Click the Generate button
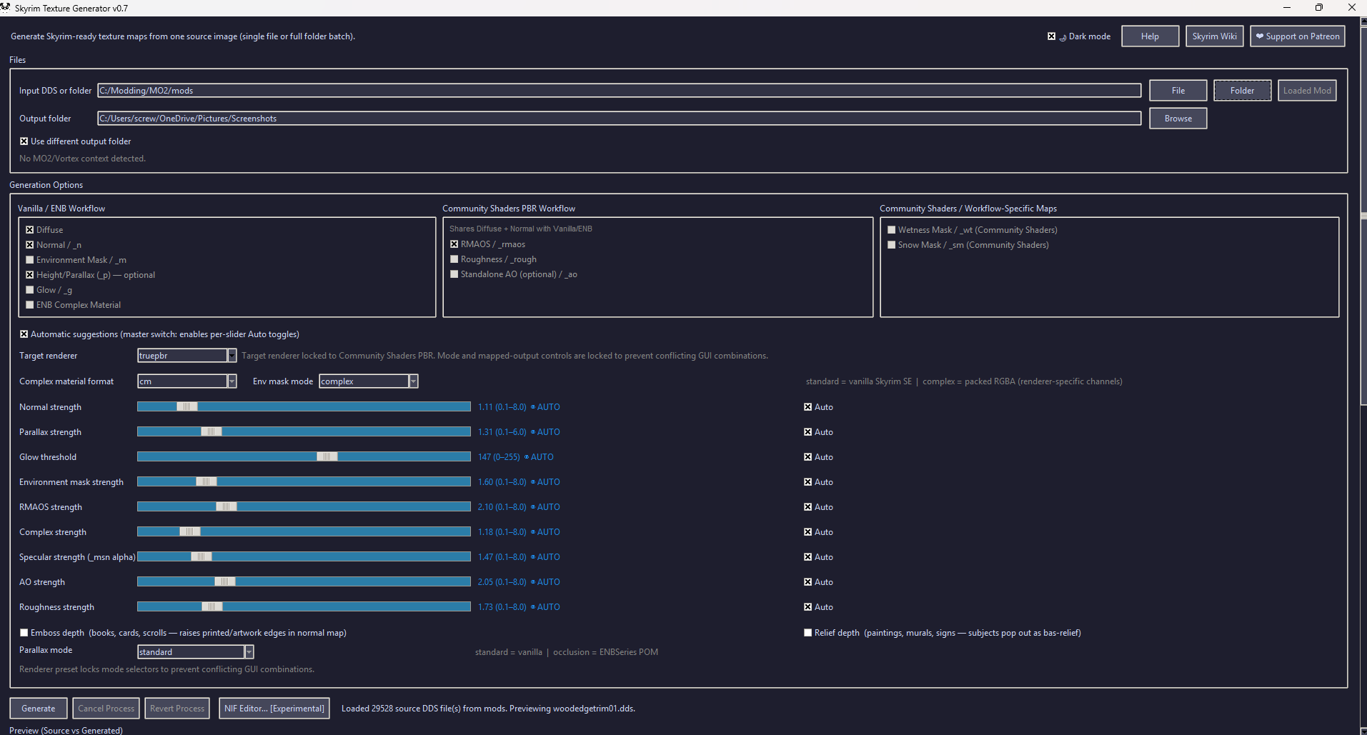1367x735 pixels. [x=39, y=709]
